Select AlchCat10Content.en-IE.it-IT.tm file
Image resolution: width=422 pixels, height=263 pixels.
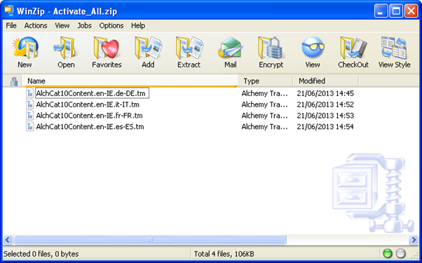[88, 104]
